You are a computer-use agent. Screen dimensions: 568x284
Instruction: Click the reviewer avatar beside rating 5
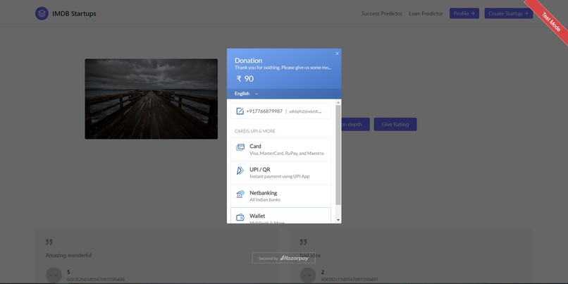pyautogui.click(x=54, y=276)
